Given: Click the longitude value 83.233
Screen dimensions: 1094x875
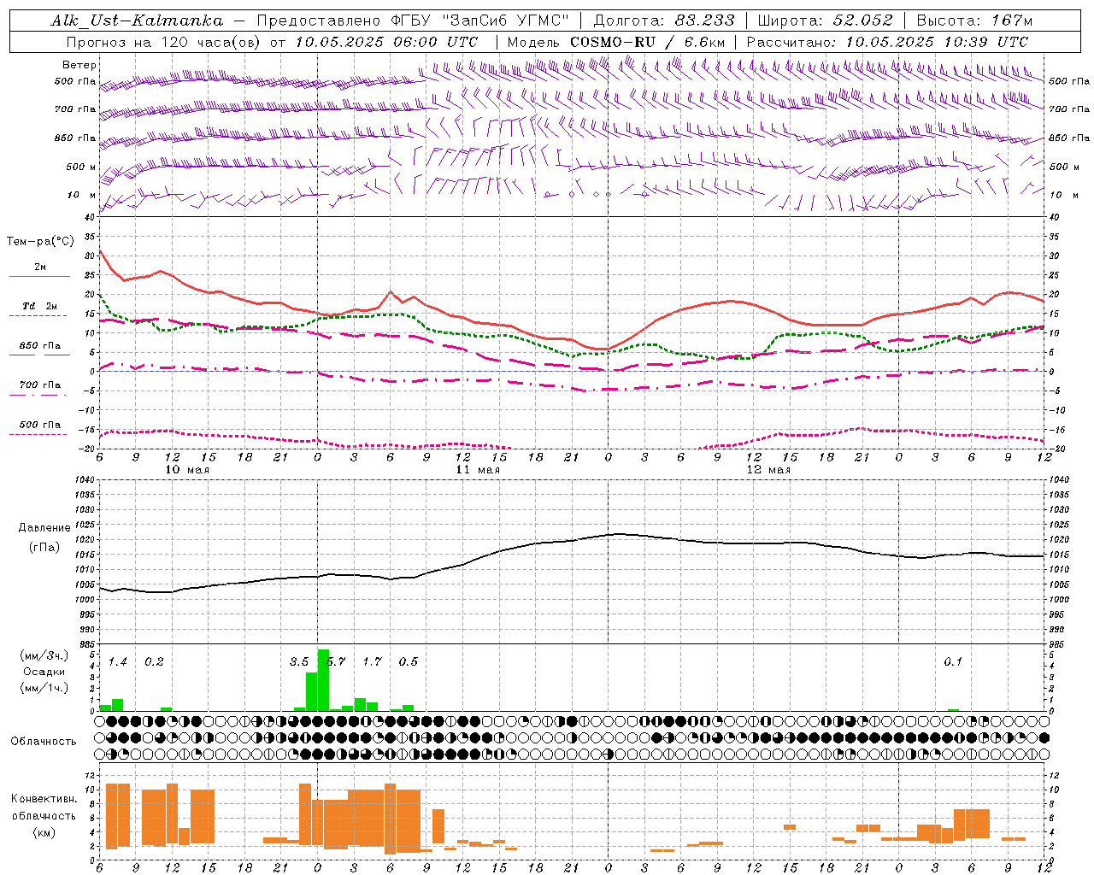Looking at the screenshot, I should [704, 21].
